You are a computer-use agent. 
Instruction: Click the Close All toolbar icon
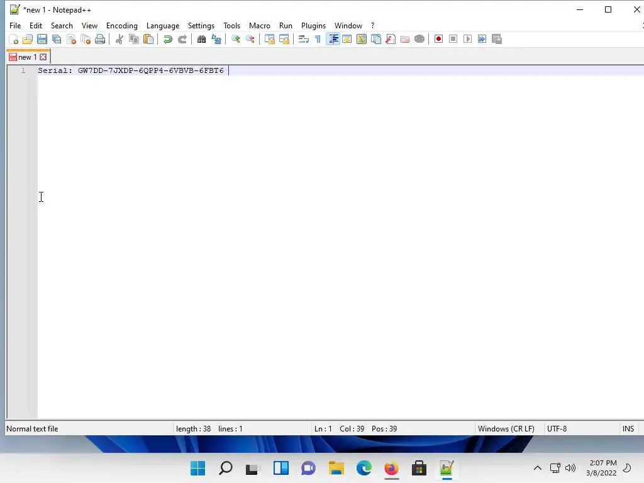pyautogui.click(x=86, y=39)
